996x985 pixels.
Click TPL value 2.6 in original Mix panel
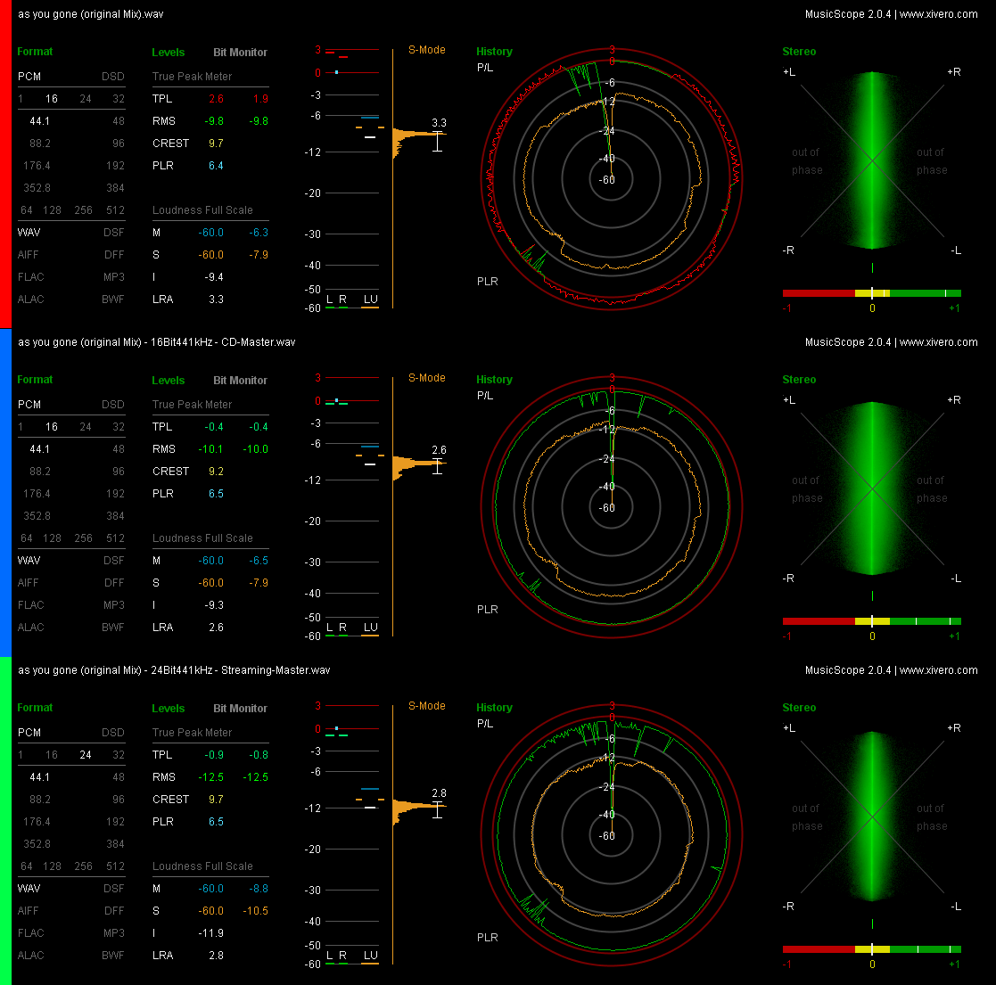(x=216, y=99)
